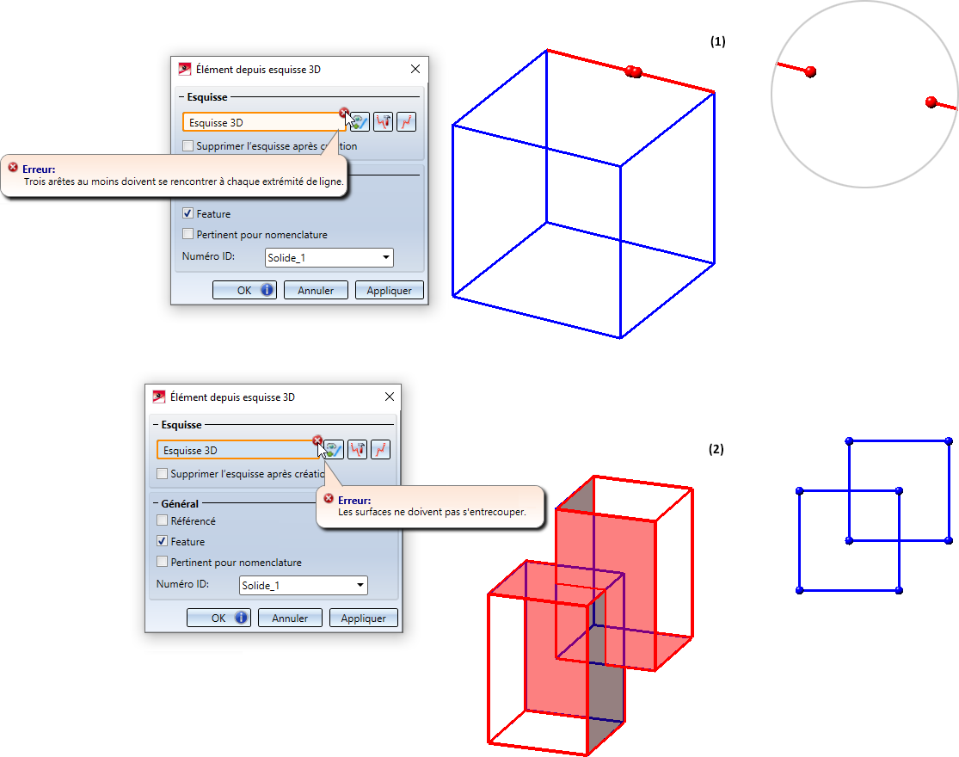Open the Numéro ID Solide_1 dropdown in the upper dialog
This screenshot has height=757, width=959.
click(x=329, y=257)
